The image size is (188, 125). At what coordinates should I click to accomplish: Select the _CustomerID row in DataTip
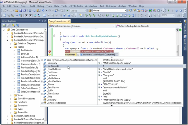(x=111, y=66)
